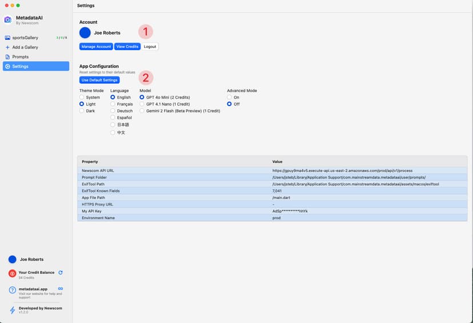The image size is (473, 323).
Task: Click the link icon next to metadataai.app
Action: (x=61, y=289)
